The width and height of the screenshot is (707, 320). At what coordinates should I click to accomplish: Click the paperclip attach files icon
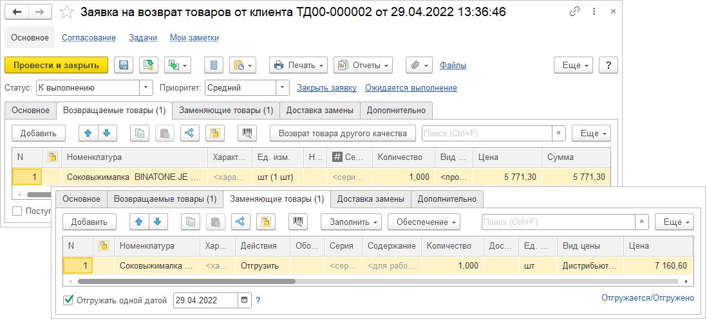pos(419,65)
